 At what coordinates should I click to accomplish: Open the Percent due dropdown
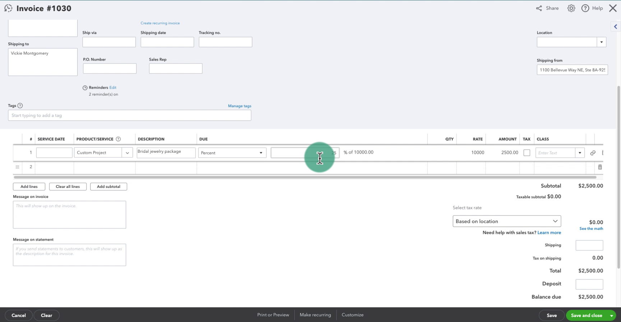(x=261, y=153)
